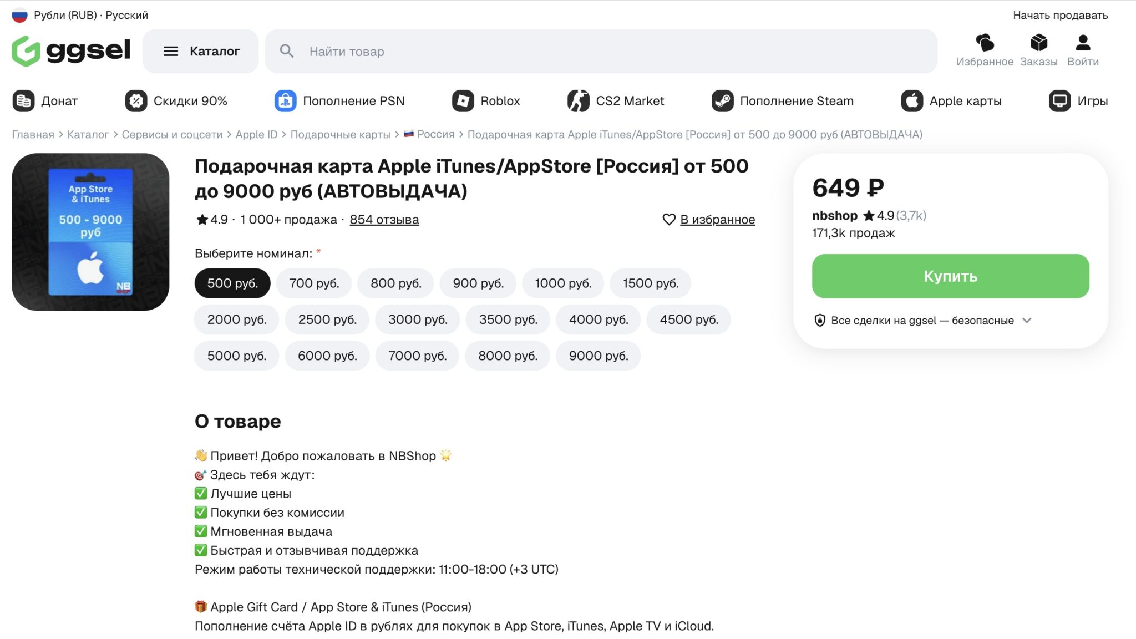1136x639 pixels.
Task: Click the green Купить button
Action: (950, 276)
